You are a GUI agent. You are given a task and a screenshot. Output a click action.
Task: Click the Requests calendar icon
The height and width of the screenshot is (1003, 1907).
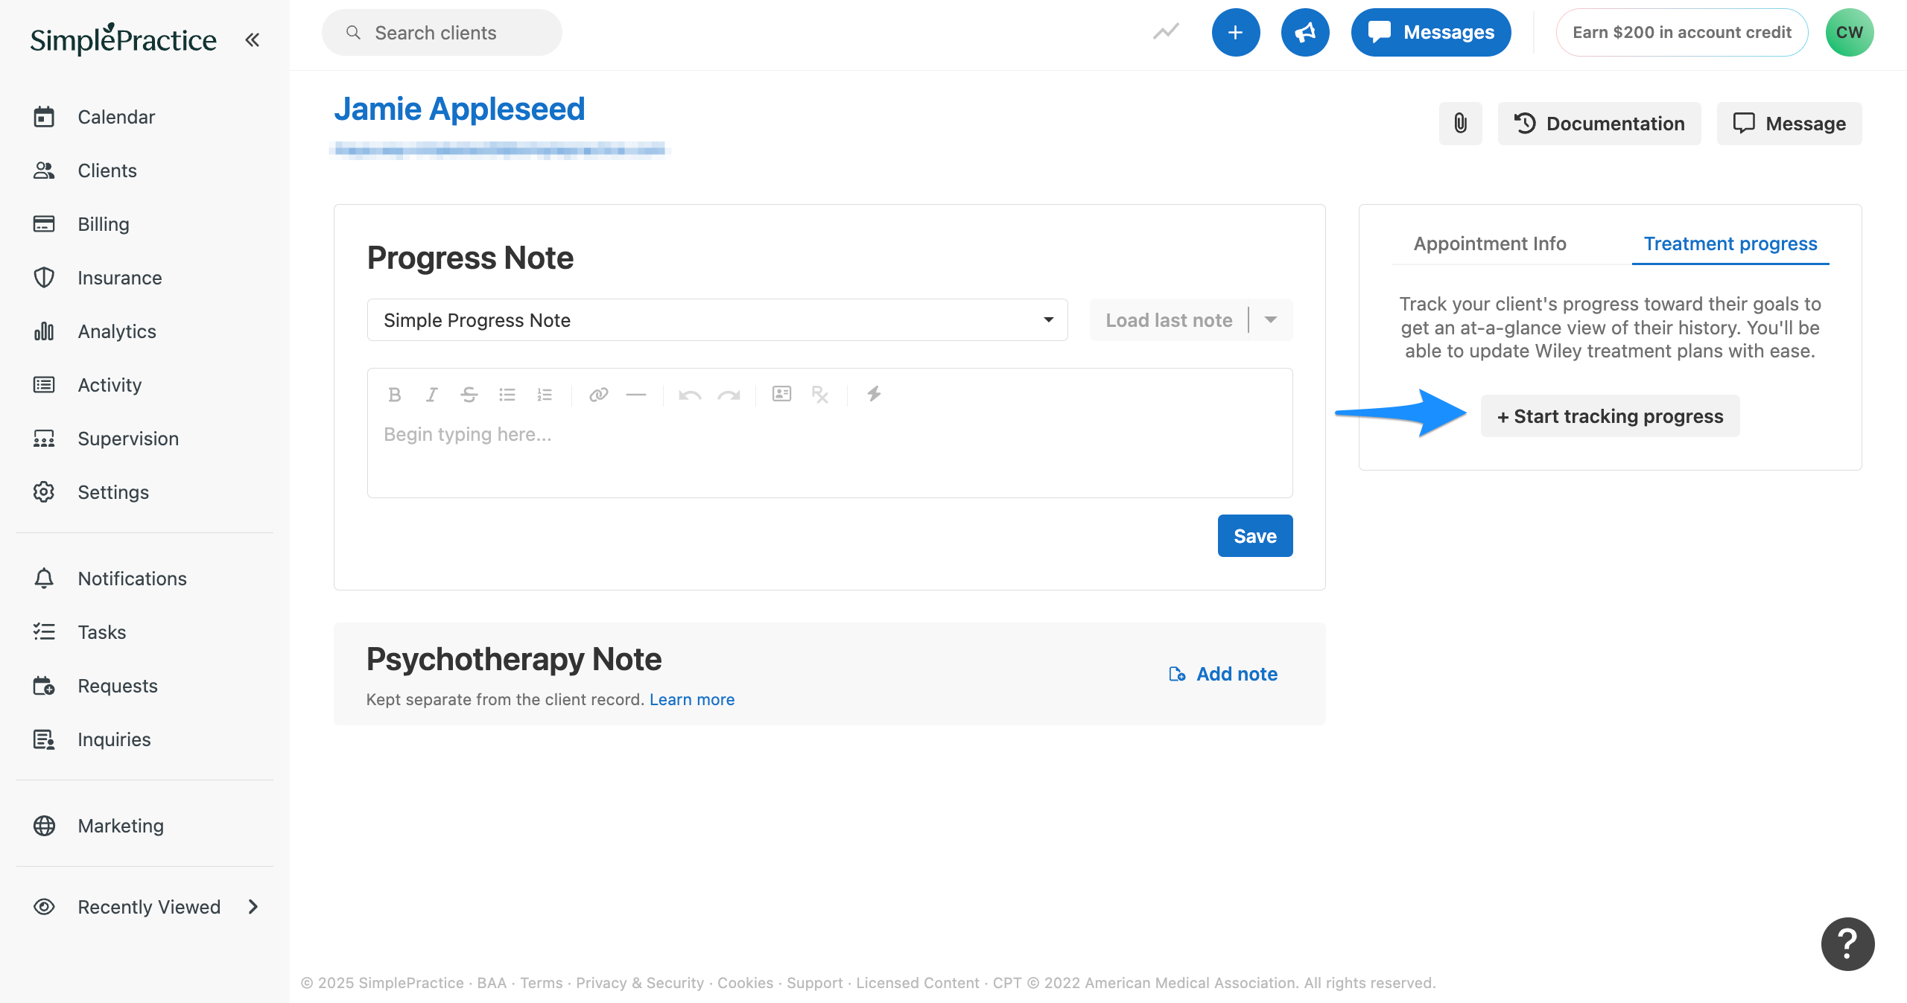click(44, 686)
